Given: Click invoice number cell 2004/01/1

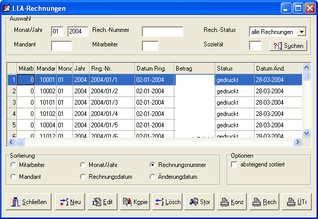Looking at the screenshot, I should coord(112,80).
